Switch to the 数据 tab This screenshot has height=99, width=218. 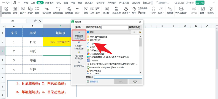66,3
